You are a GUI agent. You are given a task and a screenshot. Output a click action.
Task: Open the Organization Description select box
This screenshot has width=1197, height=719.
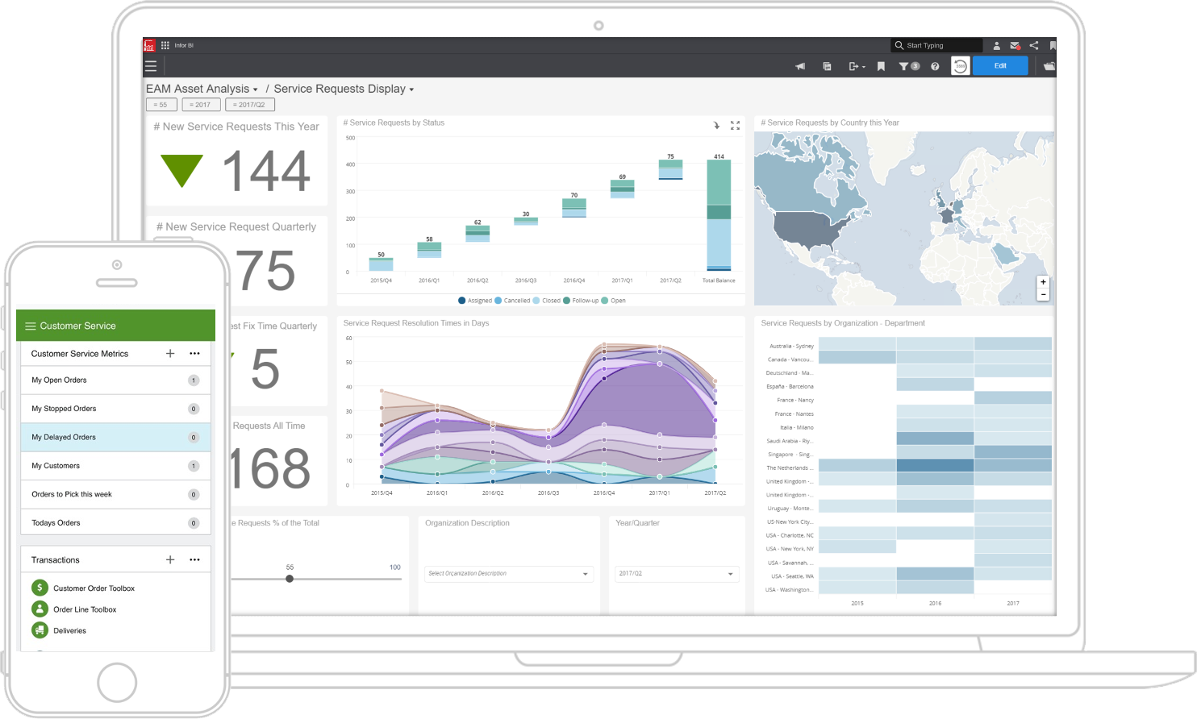pyautogui.click(x=509, y=574)
